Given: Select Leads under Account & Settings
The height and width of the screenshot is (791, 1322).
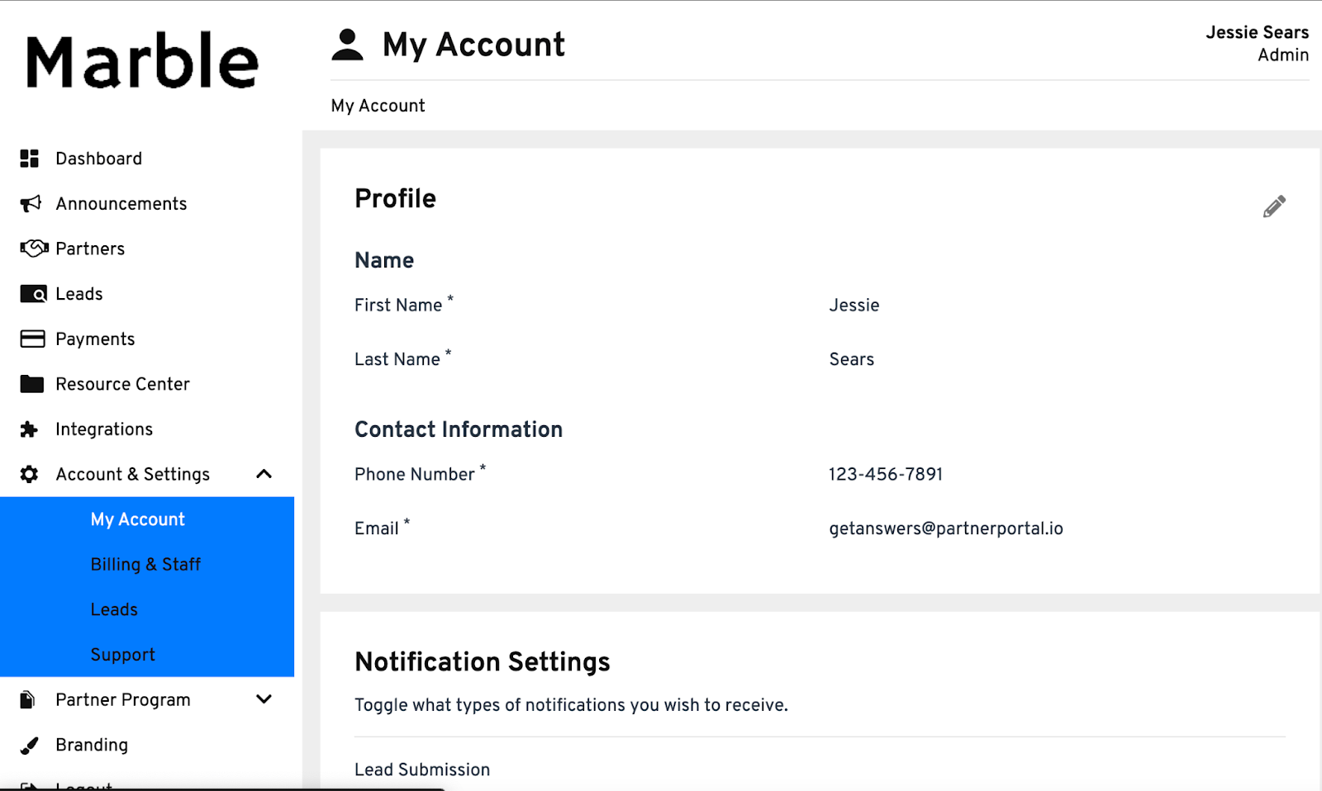Looking at the screenshot, I should (114, 609).
